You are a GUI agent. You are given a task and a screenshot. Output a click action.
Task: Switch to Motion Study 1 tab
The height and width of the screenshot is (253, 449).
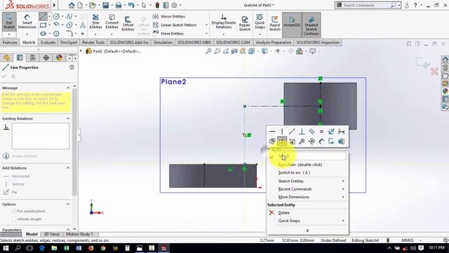tap(79, 234)
